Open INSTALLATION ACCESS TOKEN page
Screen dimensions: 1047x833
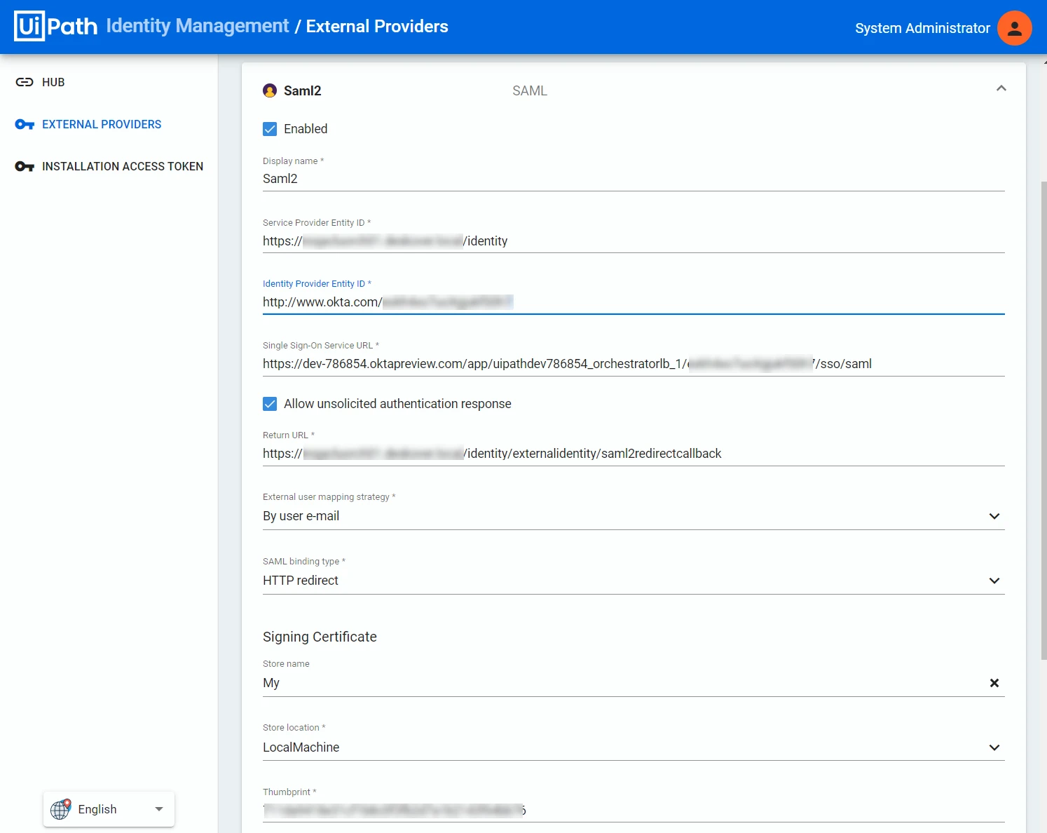click(x=123, y=166)
